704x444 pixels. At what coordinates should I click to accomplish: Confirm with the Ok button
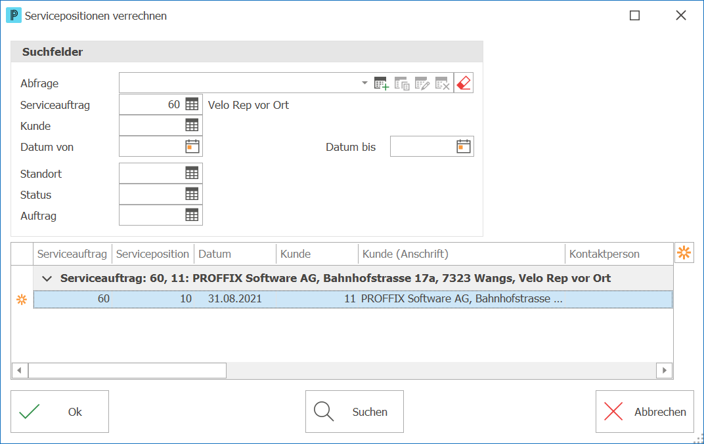point(60,411)
